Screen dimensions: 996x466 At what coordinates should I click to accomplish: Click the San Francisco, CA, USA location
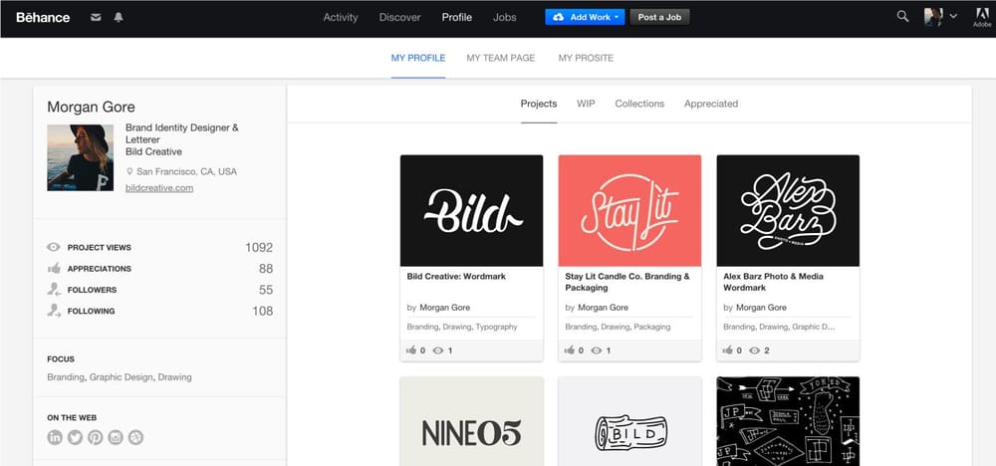click(x=186, y=172)
